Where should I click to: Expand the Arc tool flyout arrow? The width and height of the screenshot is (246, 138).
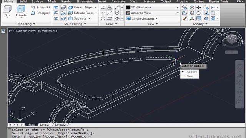(122, 7)
